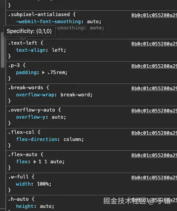
Task: Expand the padding shorthand triangle
Action: [x=43, y=73]
